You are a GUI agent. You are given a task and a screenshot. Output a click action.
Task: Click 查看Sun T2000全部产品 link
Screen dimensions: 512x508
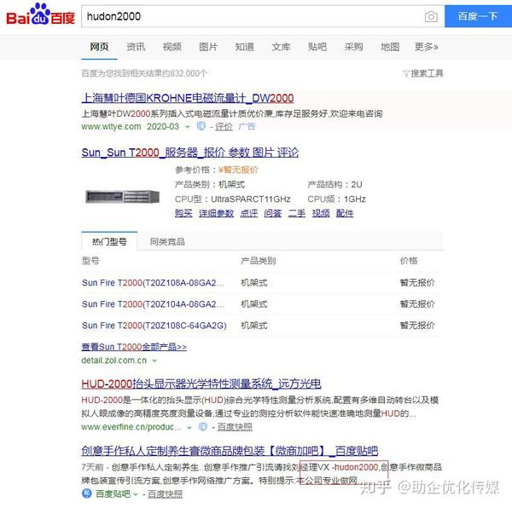(x=134, y=347)
